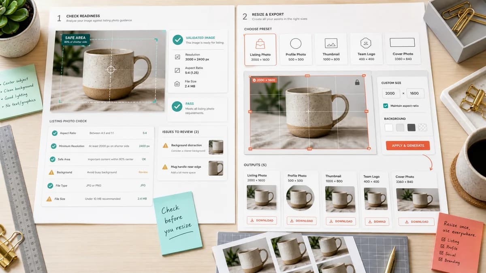Click the SAFE AREA label on the readiness image
The width and height of the screenshot is (486, 273).
[76, 40]
